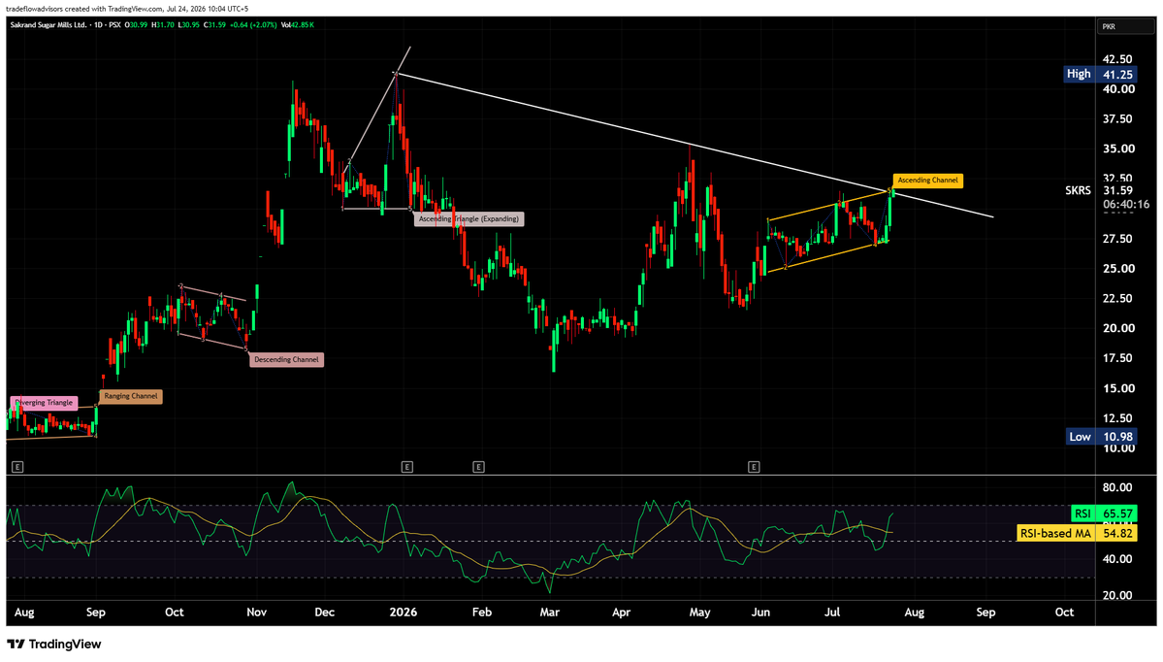The image size is (1163, 662).
Task: Click the High 41.25 price label
Action: coord(1100,74)
